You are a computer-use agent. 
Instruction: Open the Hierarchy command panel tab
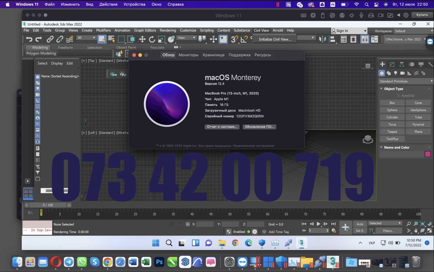(x=401, y=64)
